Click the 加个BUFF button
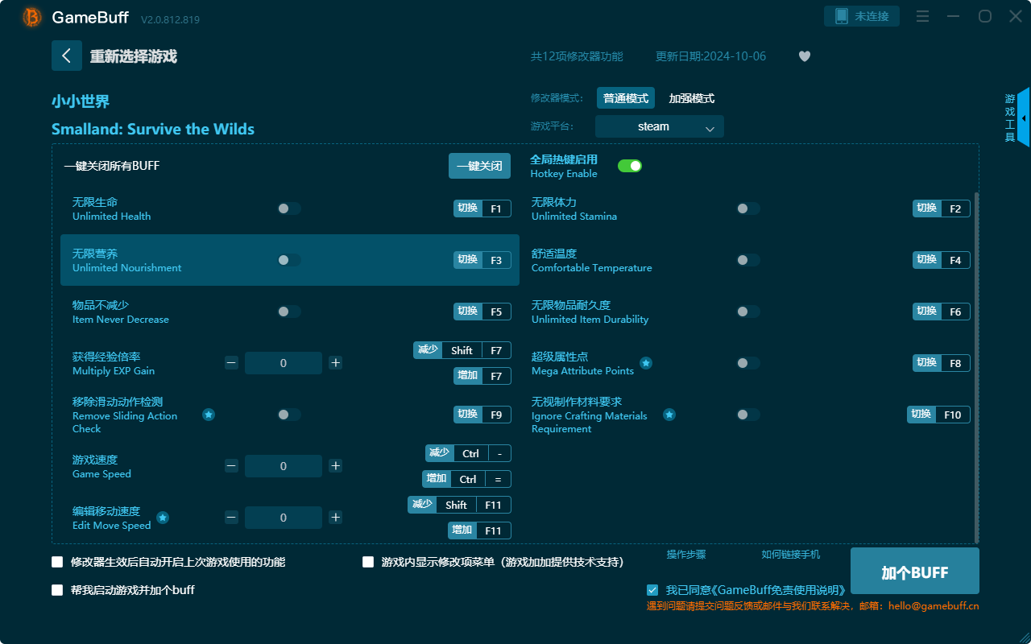 point(914,571)
